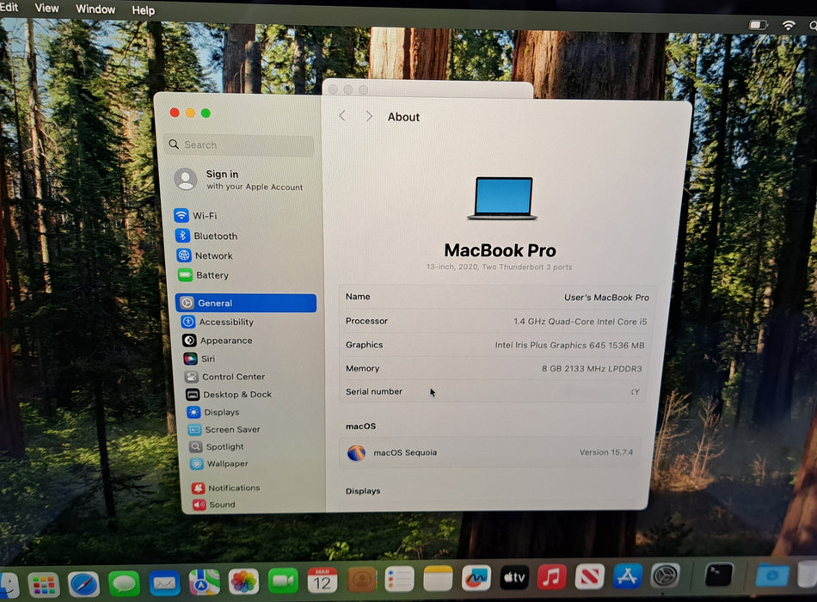The width and height of the screenshot is (817, 602).
Task: Open Desktop & Dock settings
Action: 230,394
